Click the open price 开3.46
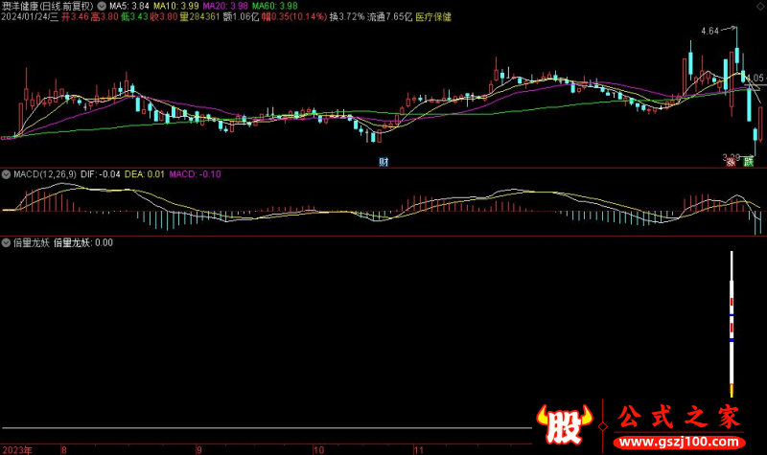The width and height of the screenshot is (767, 455). click(75, 17)
